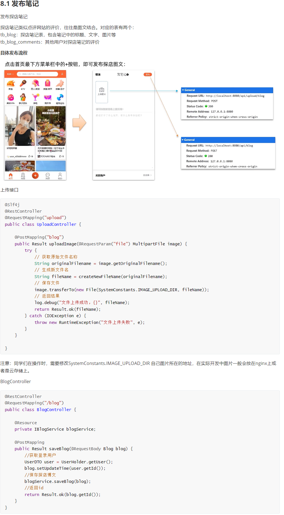Tap the orange plus publish button
The width and height of the screenshot is (284, 515).
[35, 175]
